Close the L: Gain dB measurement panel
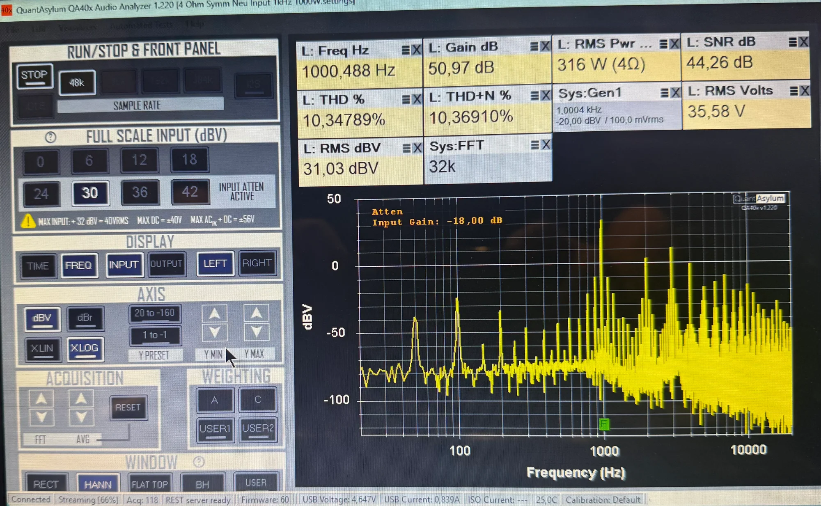This screenshot has height=506, width=821. click(x=545, y=46)
